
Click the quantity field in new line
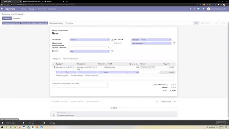click(103, 72)
